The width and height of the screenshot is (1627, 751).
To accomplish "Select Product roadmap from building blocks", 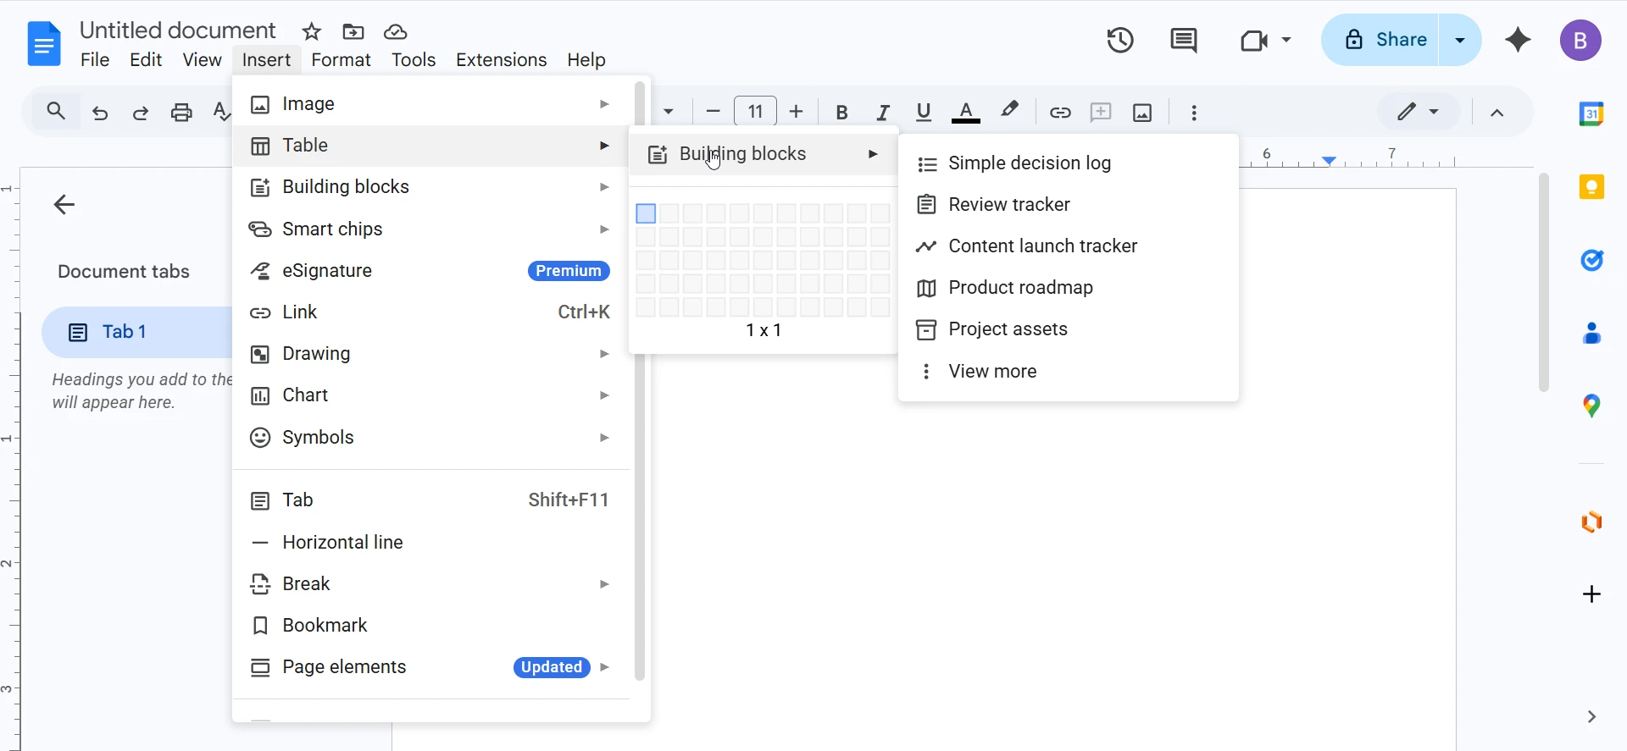I will coord(1020,288).
